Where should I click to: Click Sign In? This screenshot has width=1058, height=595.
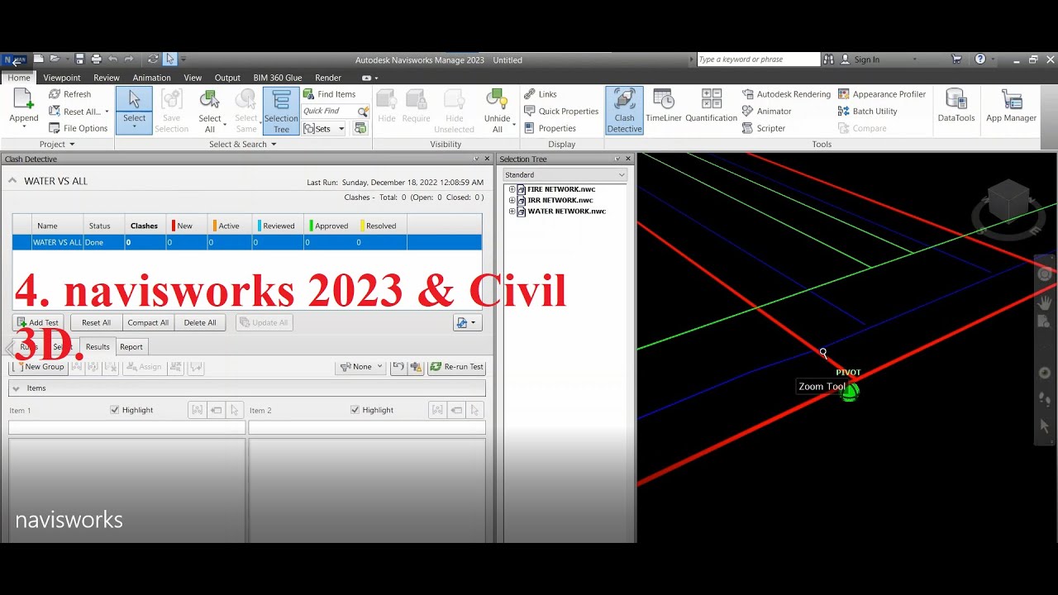(860, 59)
